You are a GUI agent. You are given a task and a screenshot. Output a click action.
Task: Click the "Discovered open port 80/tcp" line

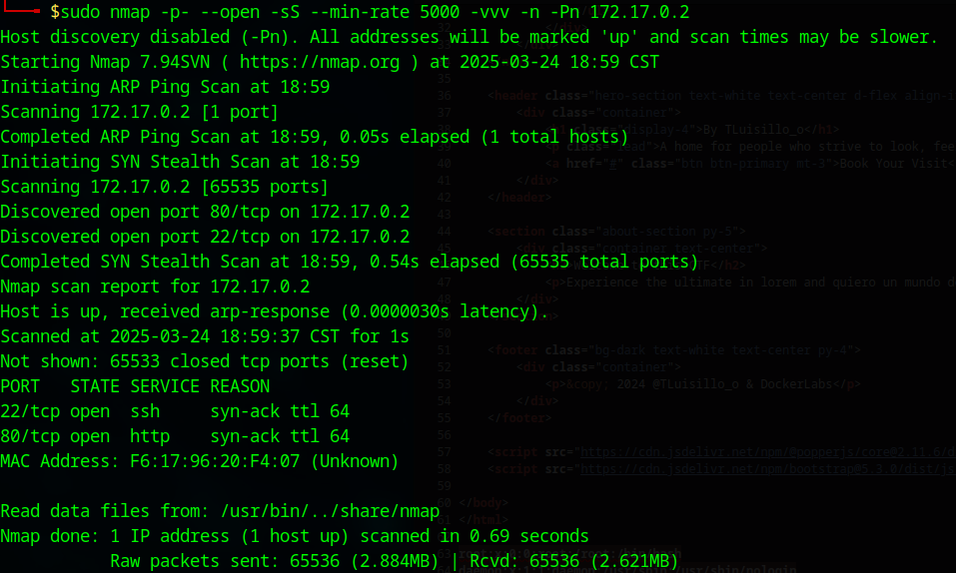[205, 212]
